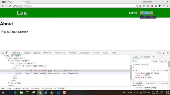The height and width of the screenshot is (95, 170).
Task: Toggle the :hov element state panel
Action: pos(155,61)
